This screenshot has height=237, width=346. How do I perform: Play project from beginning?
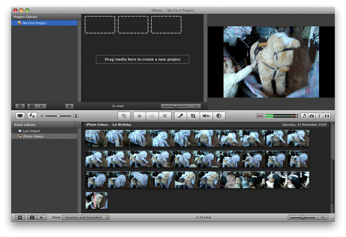pyautogui.click(x=42, y=106)
